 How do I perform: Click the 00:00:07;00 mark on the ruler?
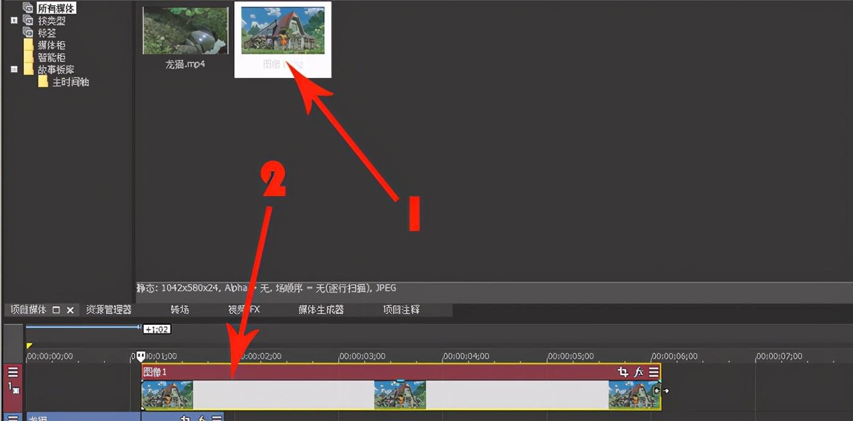[x=779, y=356]
